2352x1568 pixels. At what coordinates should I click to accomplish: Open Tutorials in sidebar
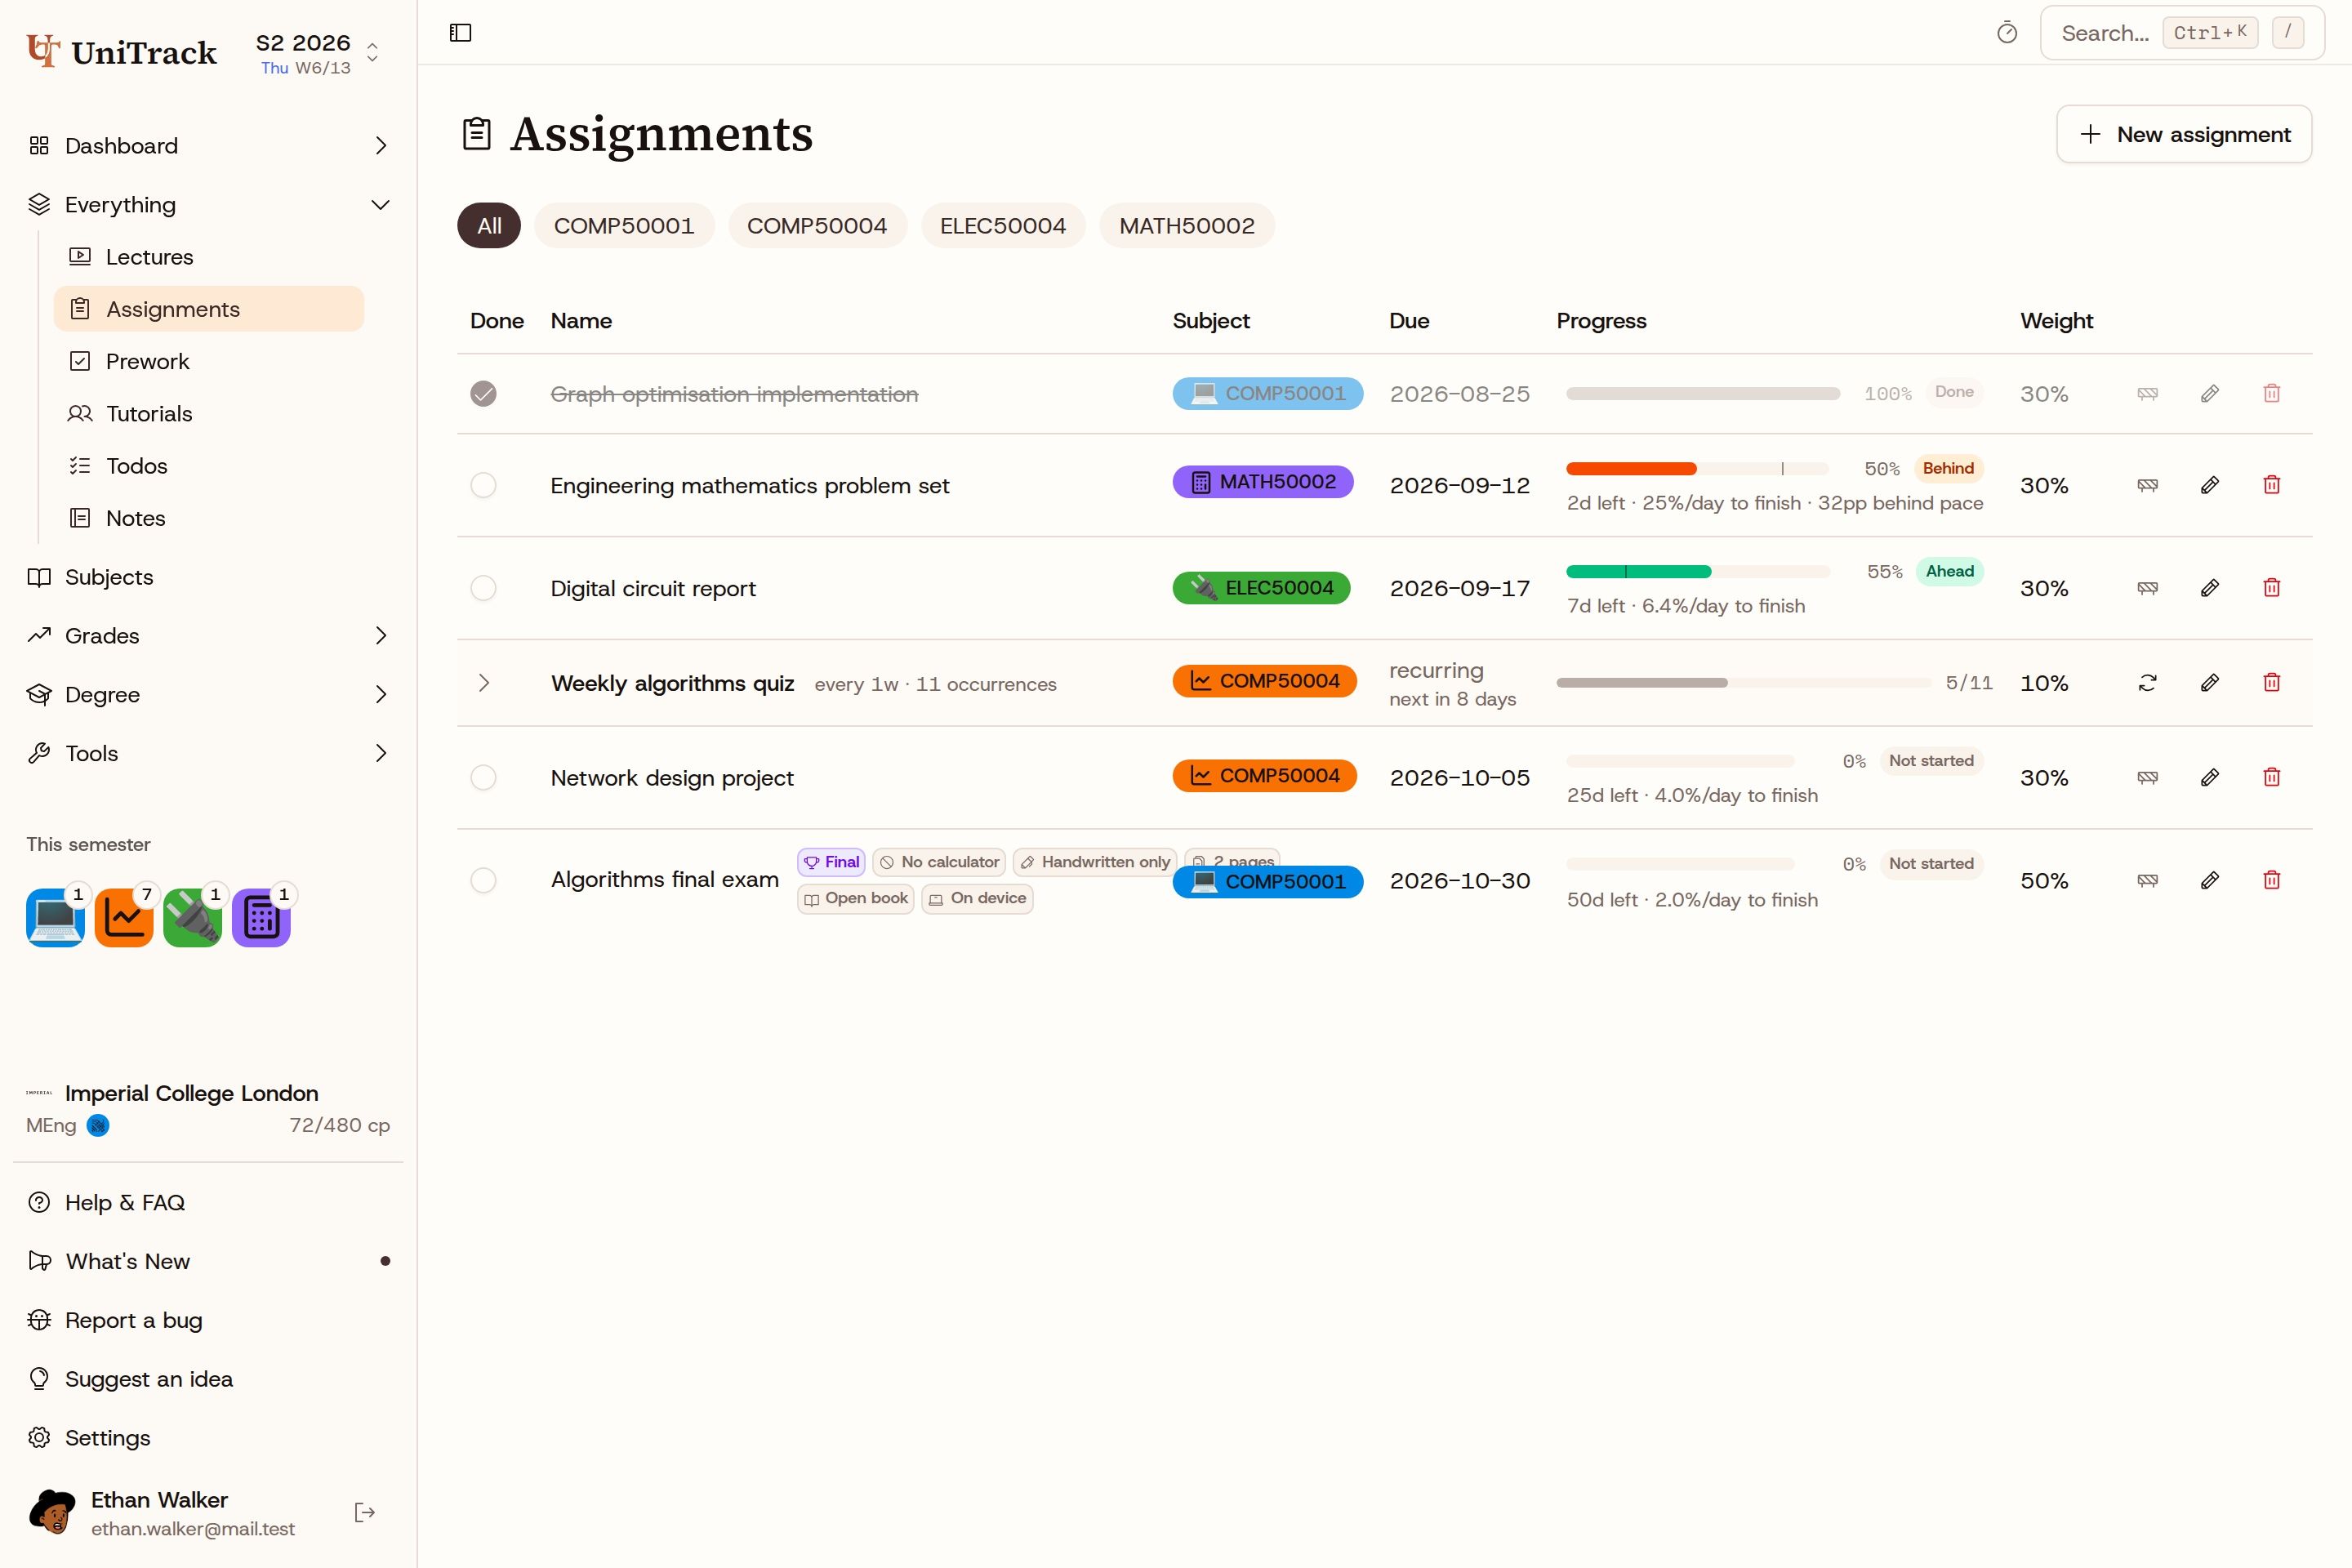tap(208, 414)
